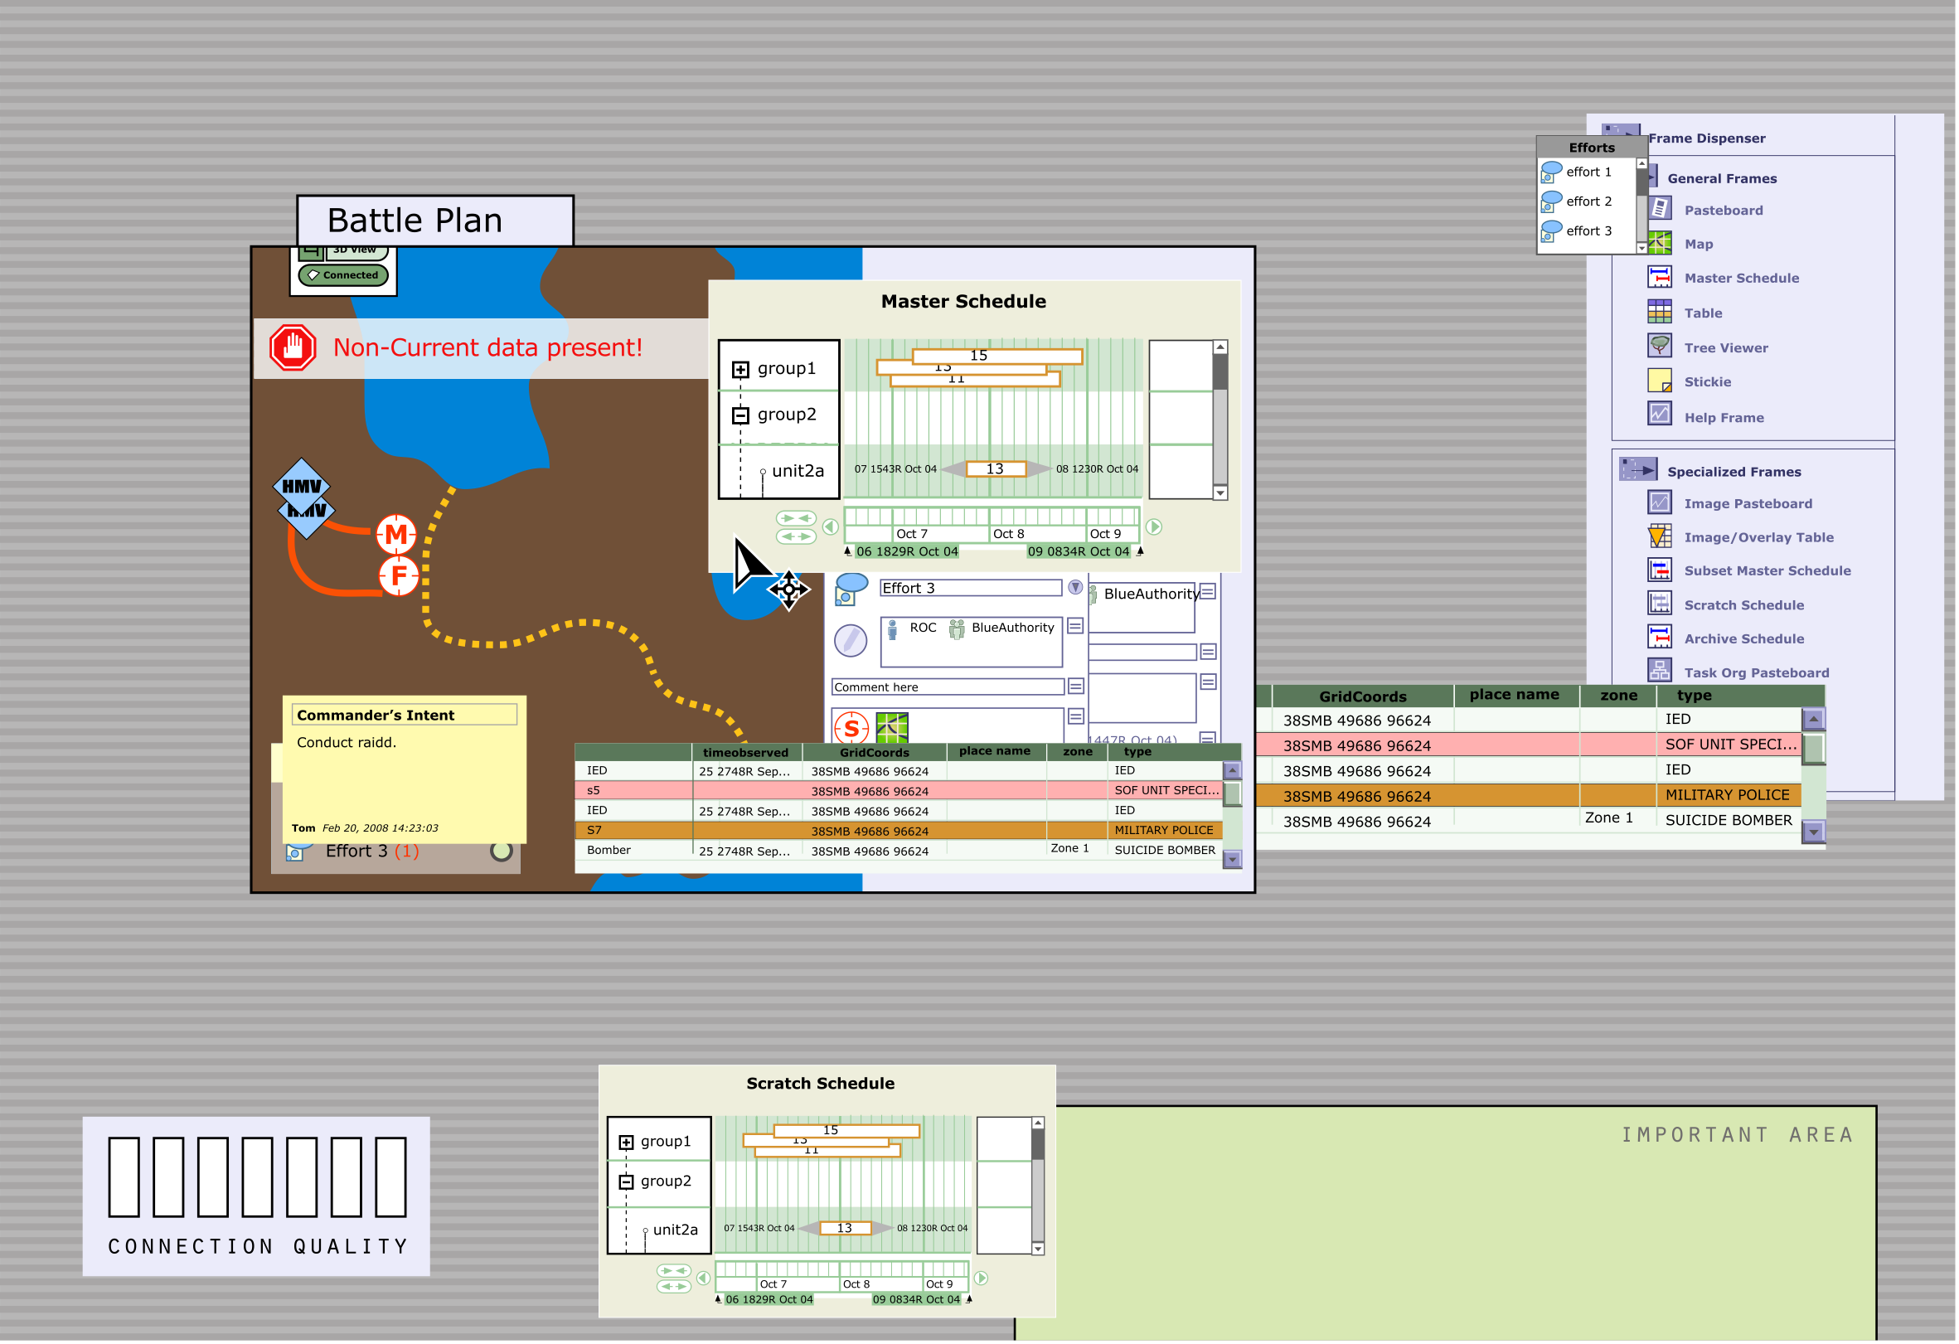Screen dimensions: 1959x1344
Task: Click the first Connection Quality bar
Action: click(x=124, y=1179)
